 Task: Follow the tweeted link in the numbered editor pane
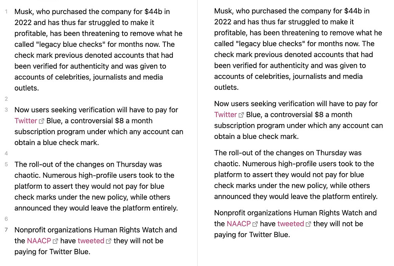[91, 241]
